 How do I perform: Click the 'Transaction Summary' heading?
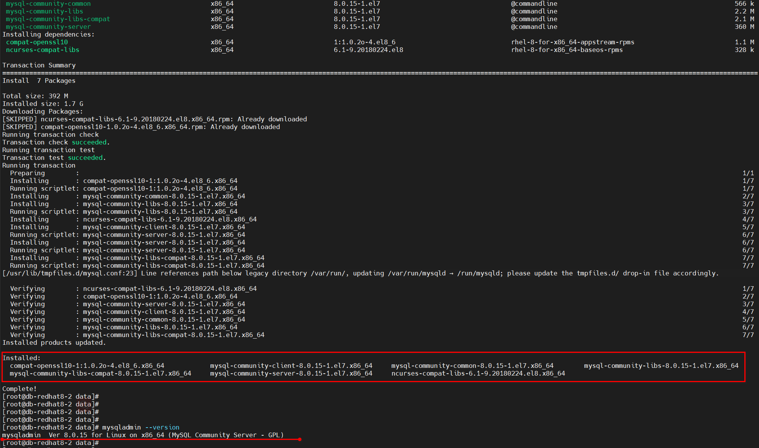coord(39,65)
